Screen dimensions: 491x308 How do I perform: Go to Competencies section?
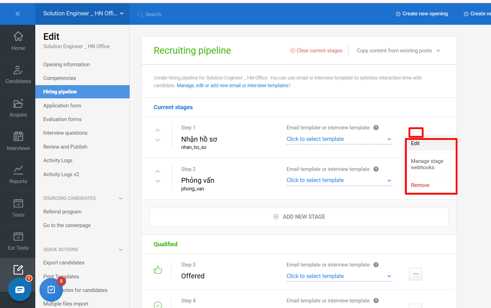pos(59,78)
